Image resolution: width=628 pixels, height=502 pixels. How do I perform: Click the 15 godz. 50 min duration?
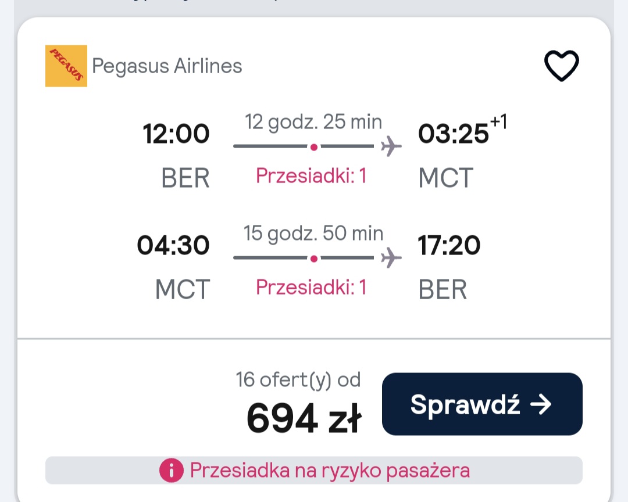click(313, 233)
